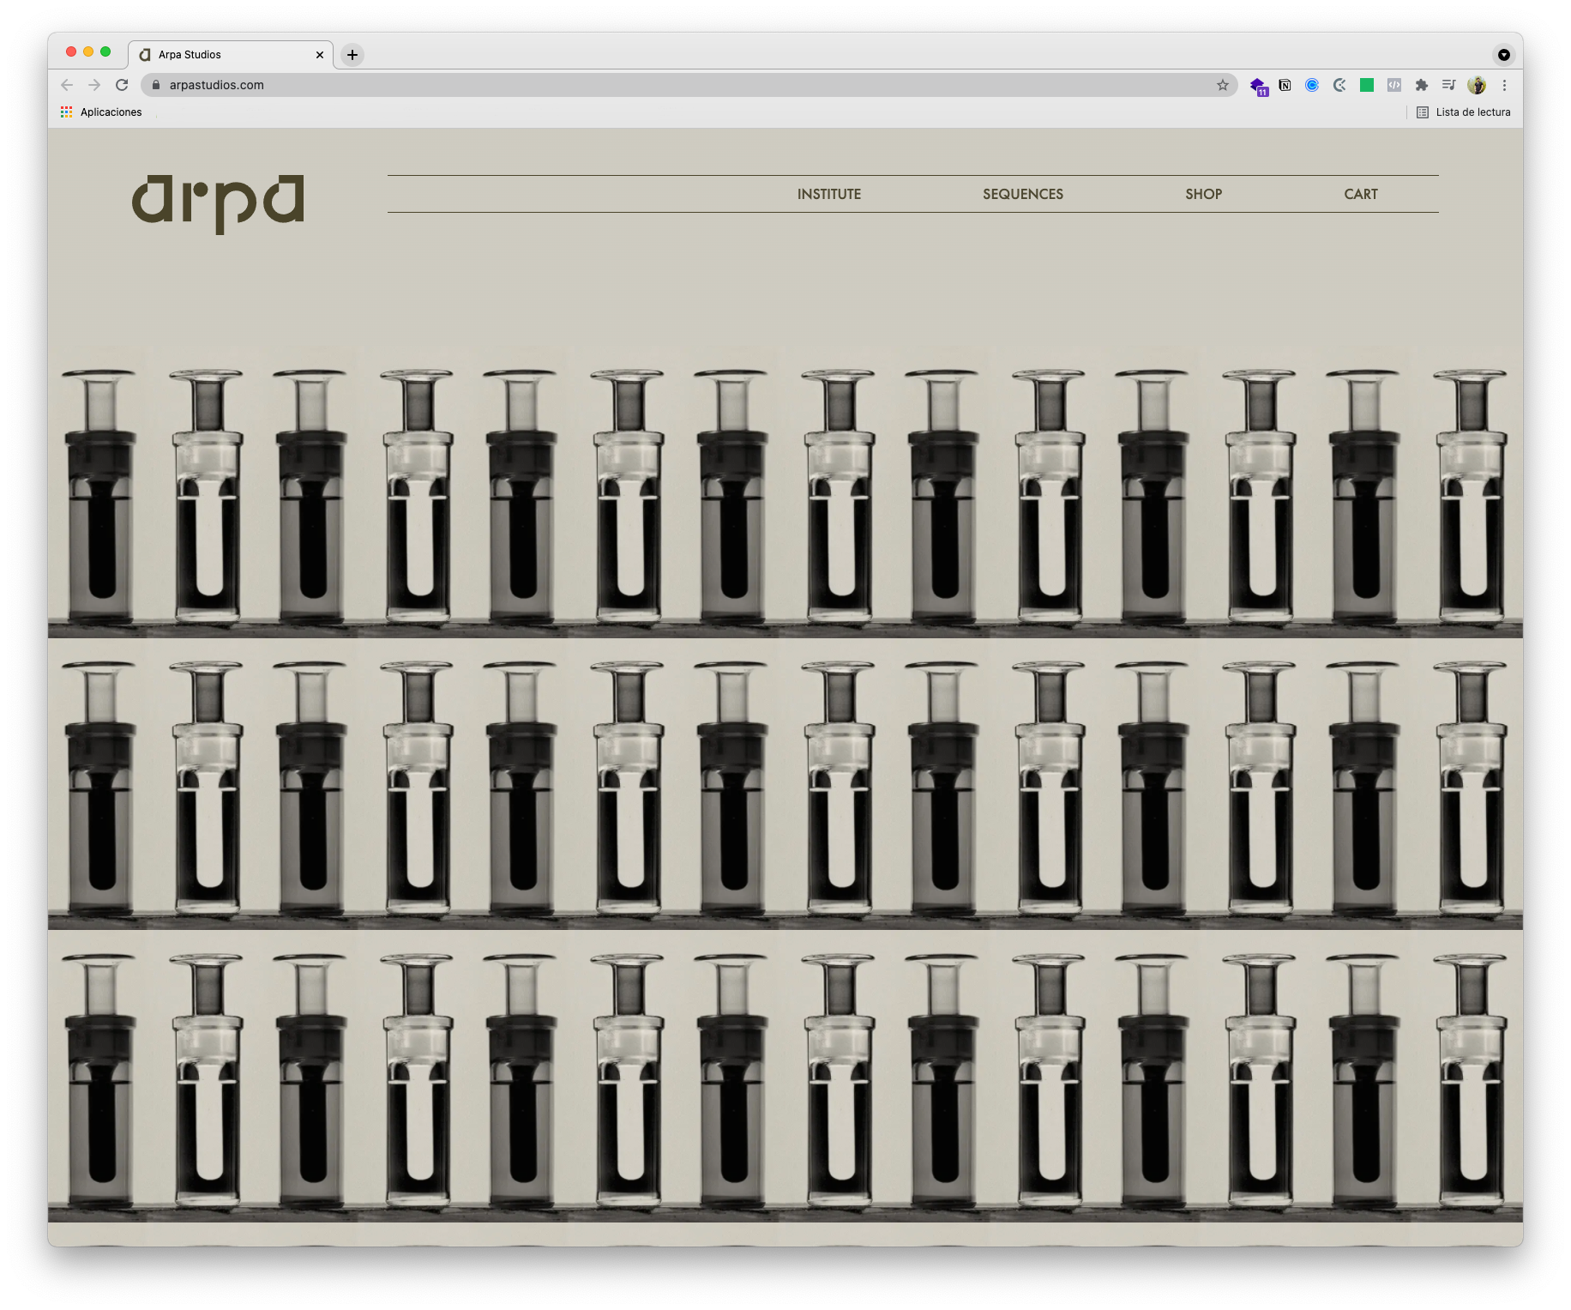
Task: Focus the address bar showing arpastudios.com
Action: (x=689, y=85)
